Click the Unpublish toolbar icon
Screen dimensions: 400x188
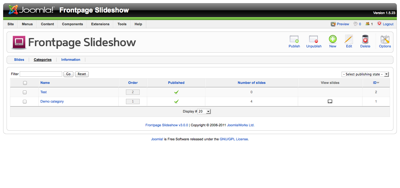314,39
